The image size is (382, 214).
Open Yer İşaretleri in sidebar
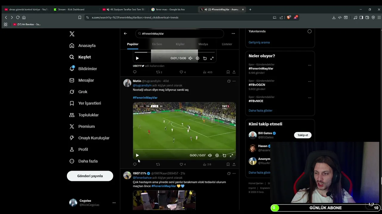pos(85,103)
